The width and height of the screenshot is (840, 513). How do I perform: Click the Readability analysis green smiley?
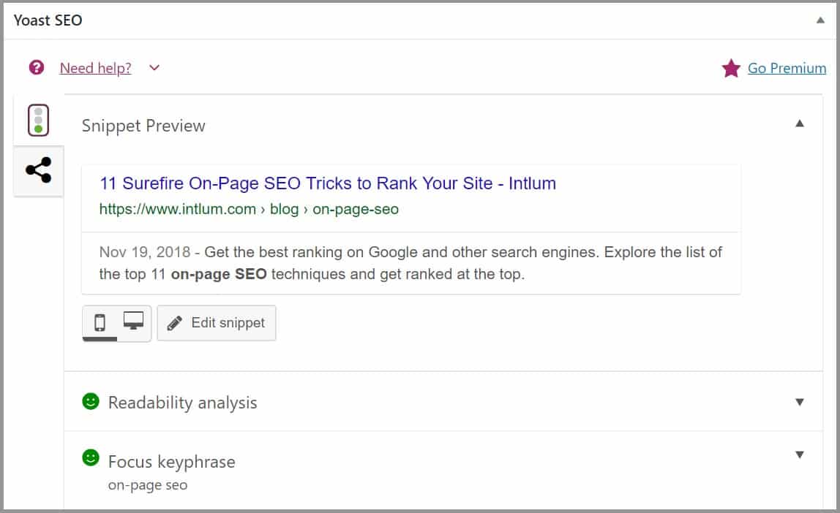[91, 400]
